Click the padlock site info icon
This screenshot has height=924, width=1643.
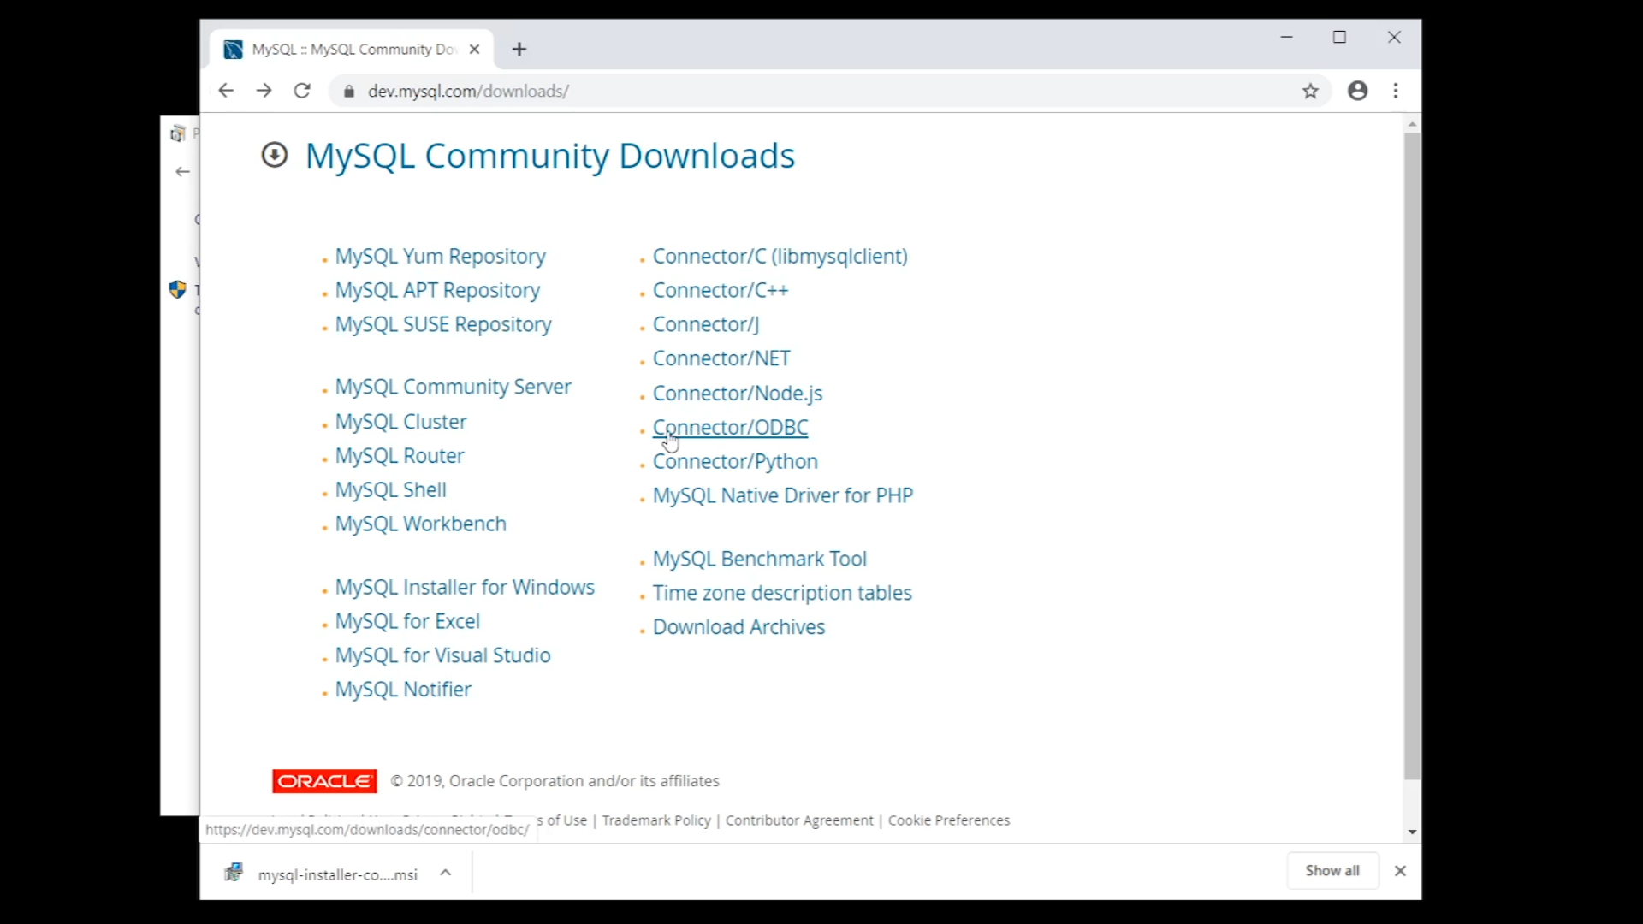coord(349,92)
